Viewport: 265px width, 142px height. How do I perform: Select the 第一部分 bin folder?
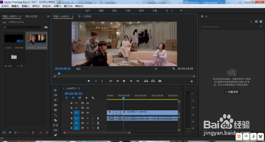[14, 57]
